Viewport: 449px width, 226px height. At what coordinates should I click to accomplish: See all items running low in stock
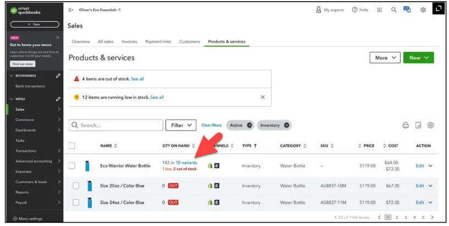(157, 97)
